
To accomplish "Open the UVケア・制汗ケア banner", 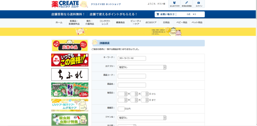I will 70,105.
